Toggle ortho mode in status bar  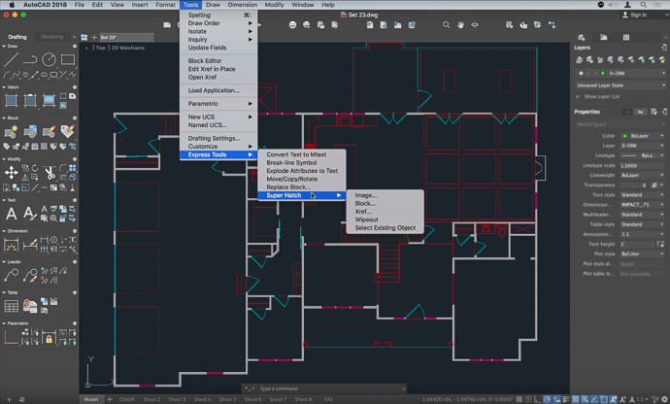coord(538,399)
